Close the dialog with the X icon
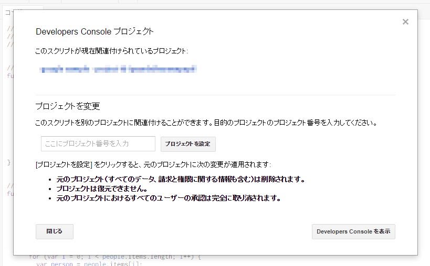 pyautogui.click(x=405, y=22)
